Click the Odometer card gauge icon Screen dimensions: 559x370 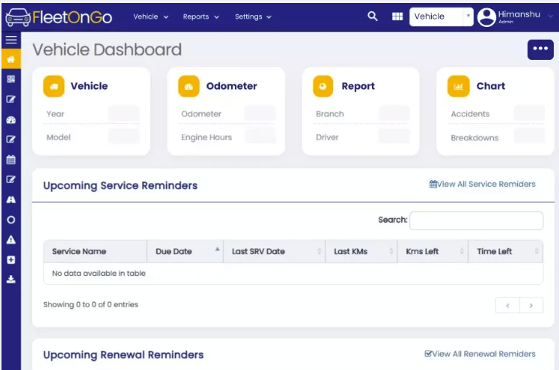(x=189, y=86)
